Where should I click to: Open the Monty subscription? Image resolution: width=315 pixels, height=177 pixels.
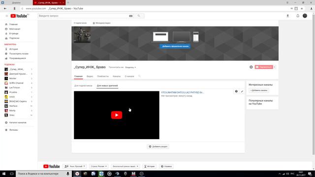pos(12,111)
